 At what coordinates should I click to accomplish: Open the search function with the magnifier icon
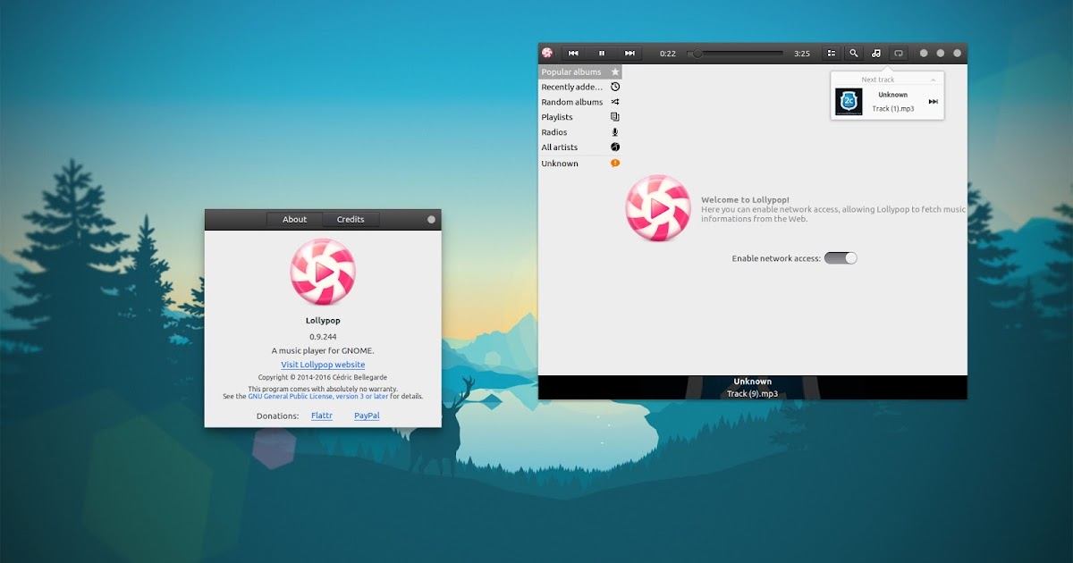click(x=854, y=53)
